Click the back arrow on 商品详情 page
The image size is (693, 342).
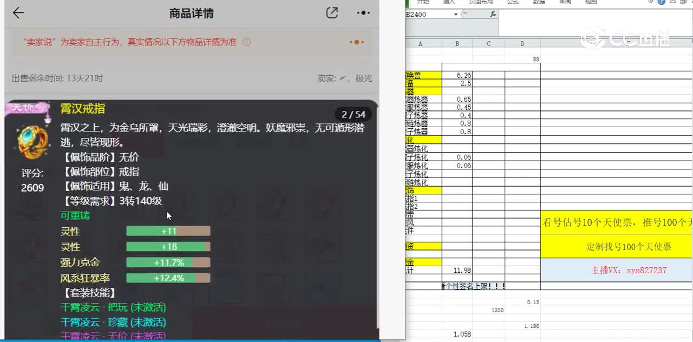click(18, 13)
